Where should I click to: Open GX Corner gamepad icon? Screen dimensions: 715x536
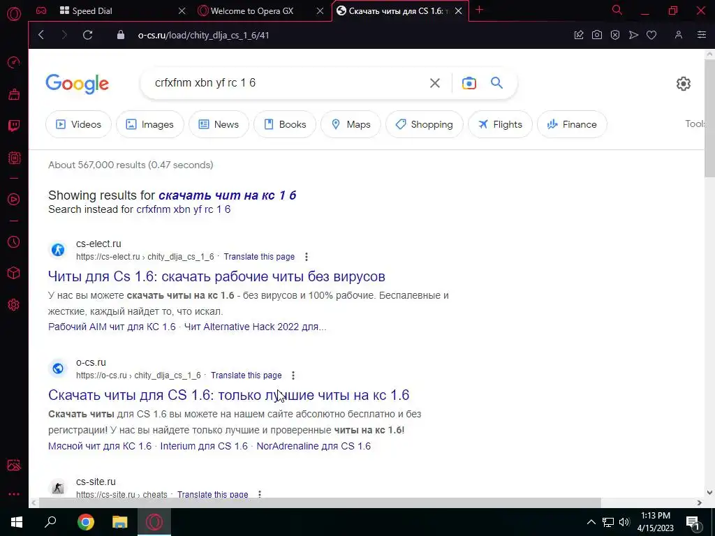tap(41, 10)
